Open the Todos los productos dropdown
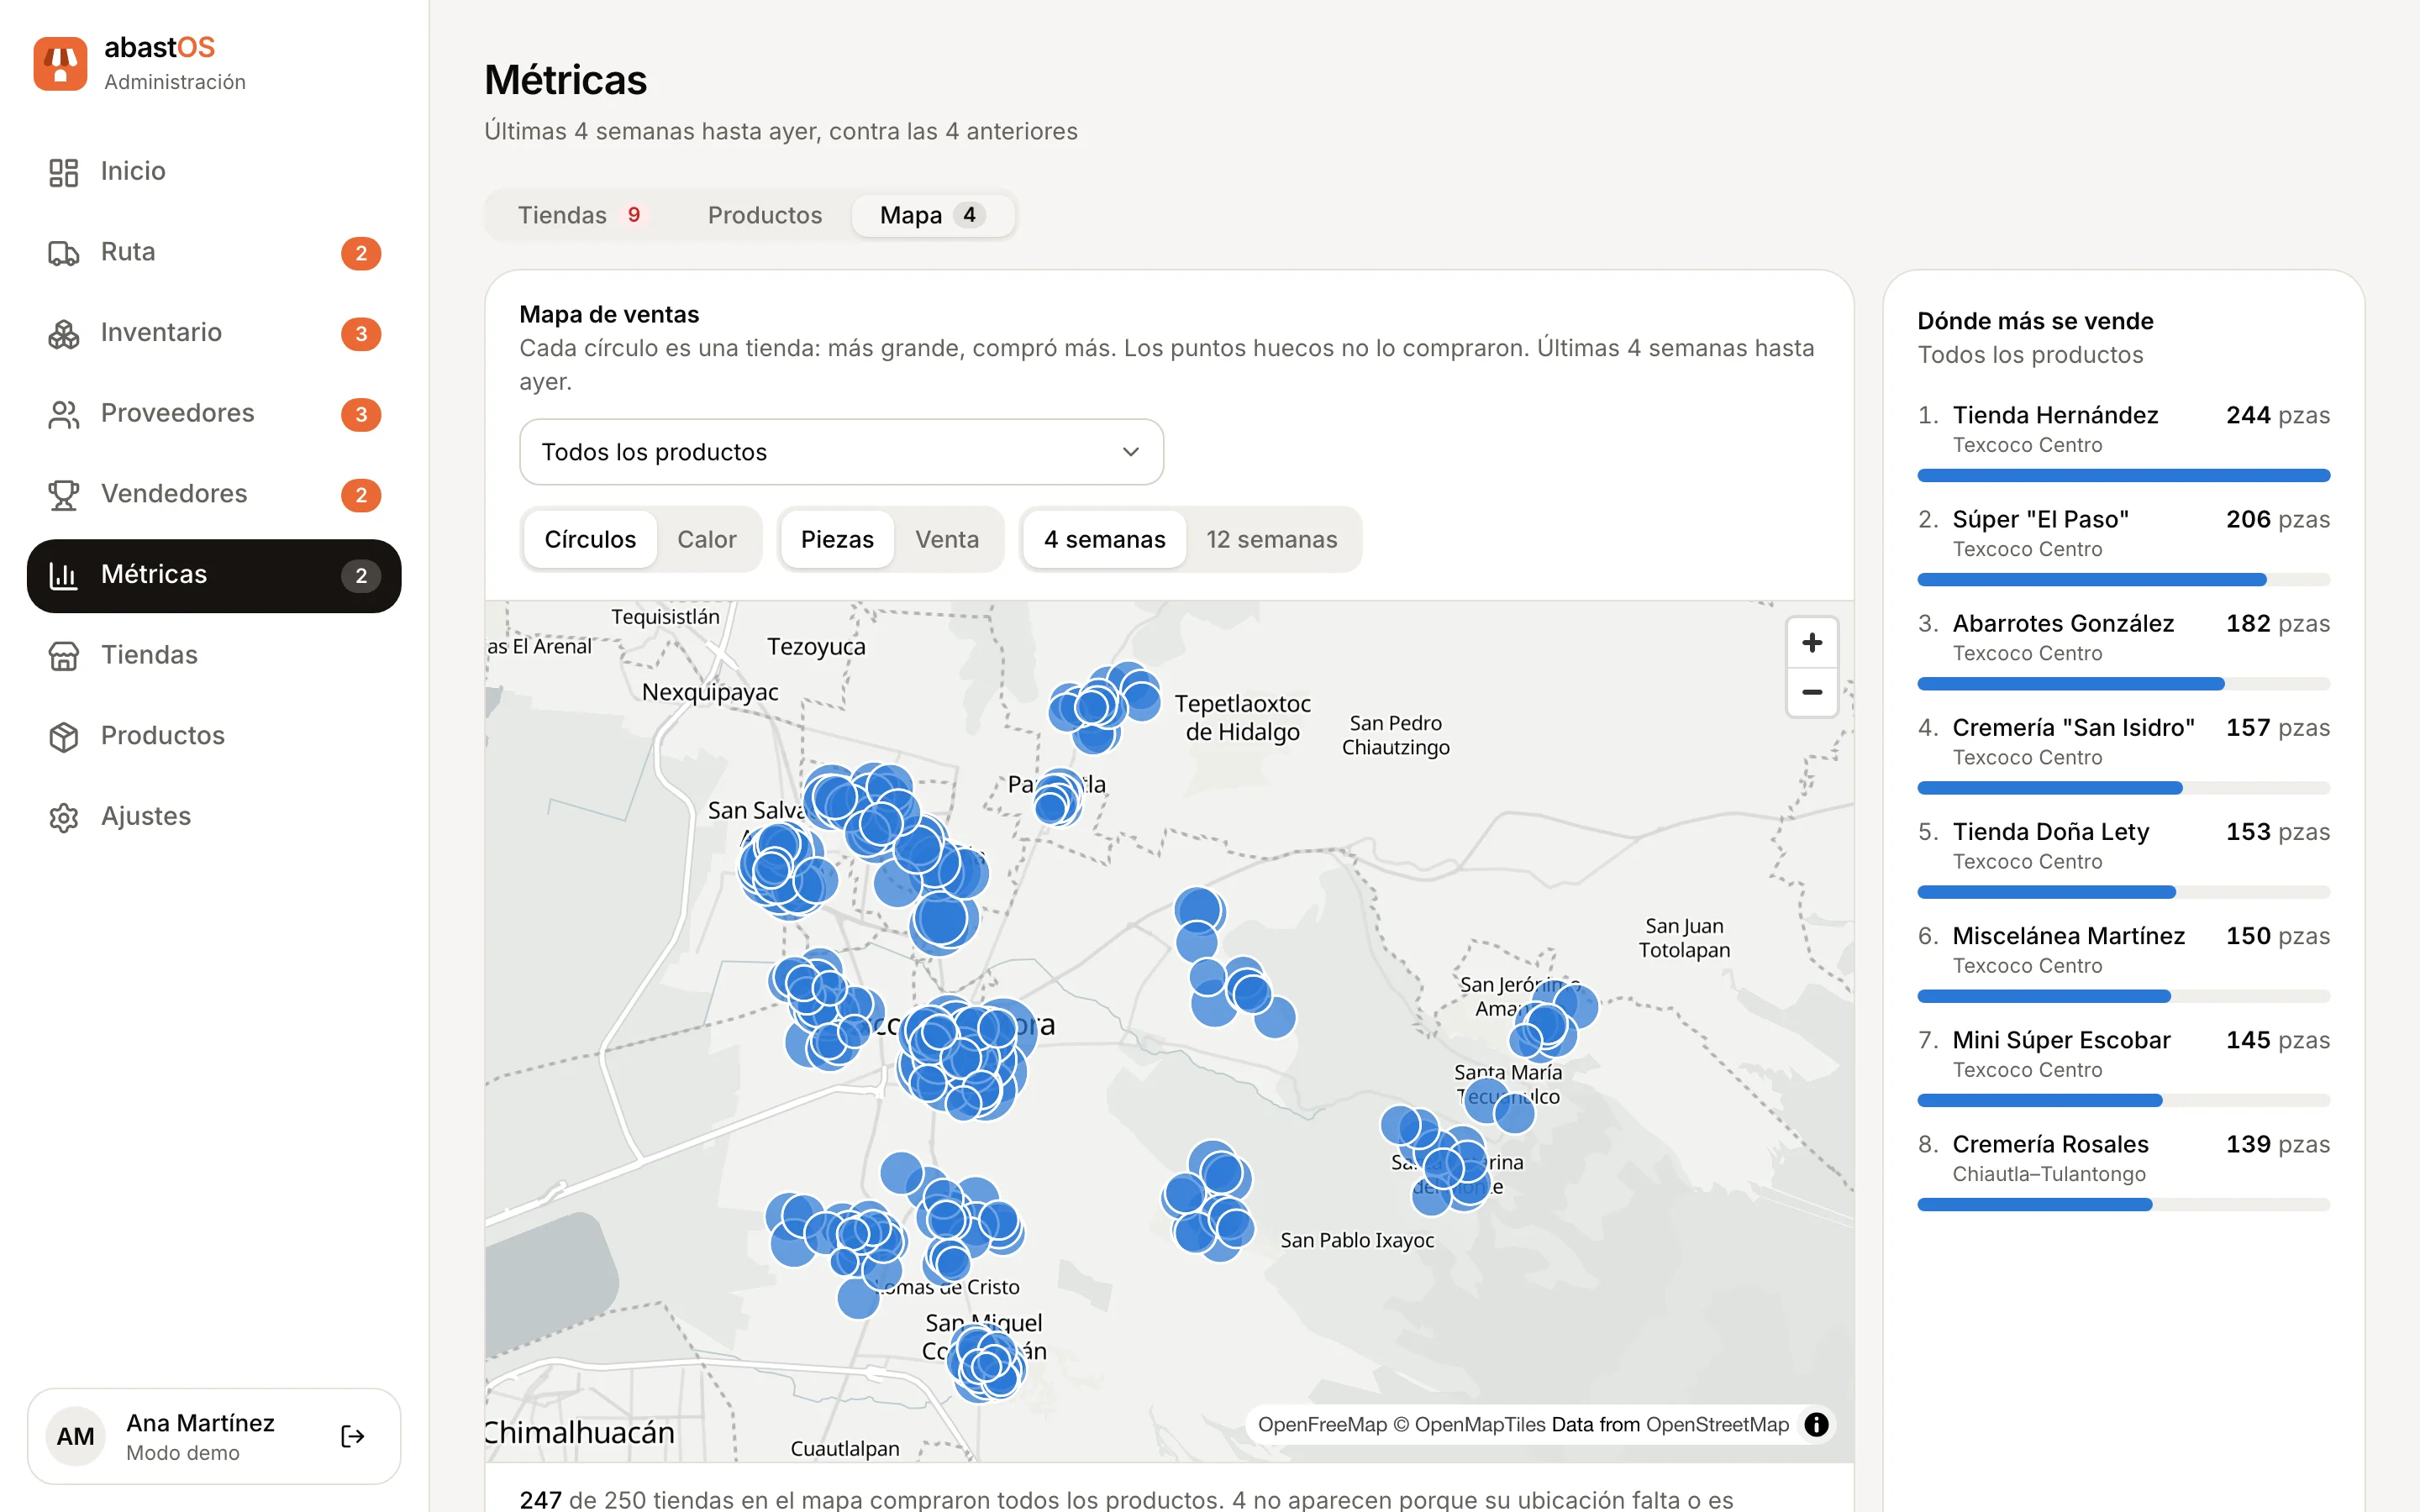Viewport: 2420px width, 1512px height. coord(841,452)
